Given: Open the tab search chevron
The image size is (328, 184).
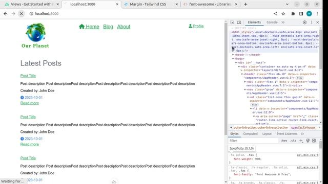Looking at the screenshot, I should click(x=287, y=4).
